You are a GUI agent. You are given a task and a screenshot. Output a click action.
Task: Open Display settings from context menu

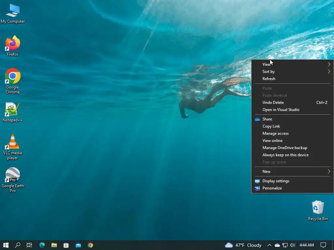tap(293, 181)
